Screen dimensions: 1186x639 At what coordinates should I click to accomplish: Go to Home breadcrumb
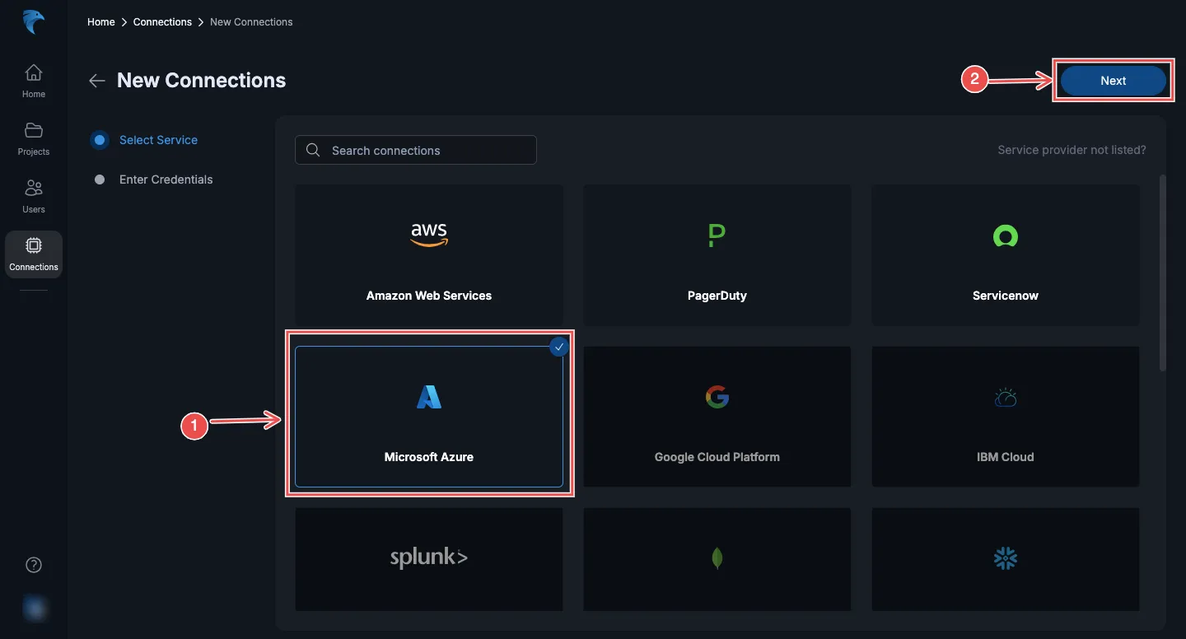pyautogui.click(x=101, y=22)
